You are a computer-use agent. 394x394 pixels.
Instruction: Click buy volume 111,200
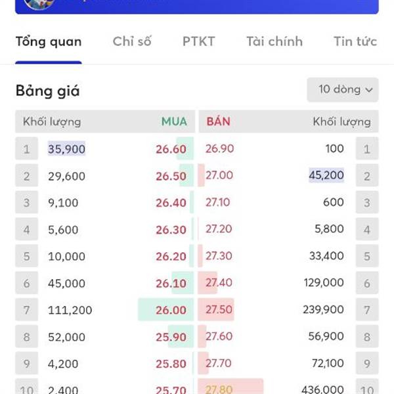coord(70,310)
